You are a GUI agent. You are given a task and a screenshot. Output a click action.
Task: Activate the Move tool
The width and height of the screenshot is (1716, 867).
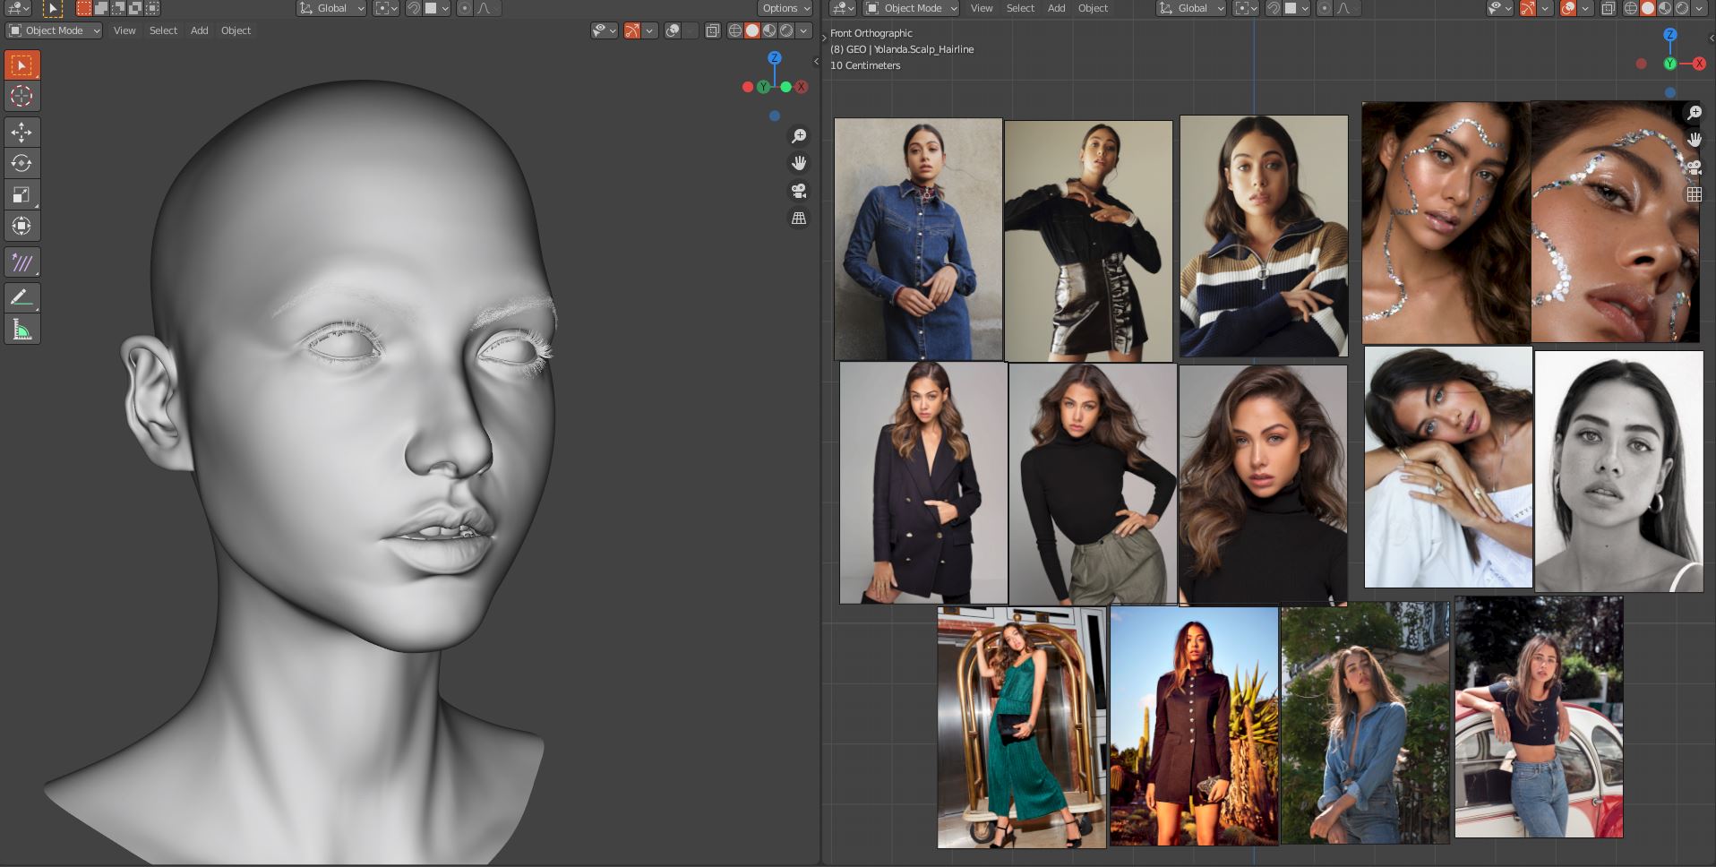21,133
